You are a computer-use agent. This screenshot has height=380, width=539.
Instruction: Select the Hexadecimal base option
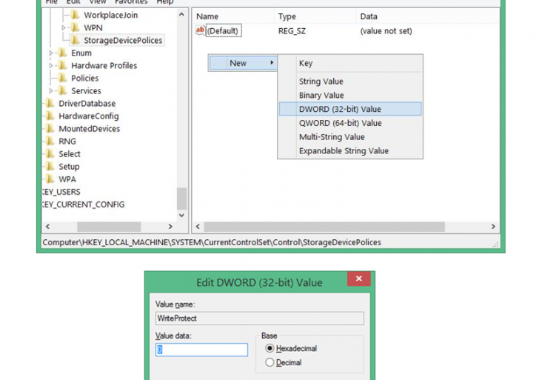[x=269, y=348]
